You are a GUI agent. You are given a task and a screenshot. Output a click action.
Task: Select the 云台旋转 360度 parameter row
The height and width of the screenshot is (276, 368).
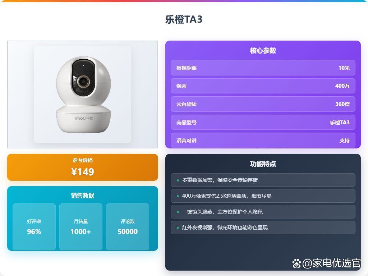263,104
